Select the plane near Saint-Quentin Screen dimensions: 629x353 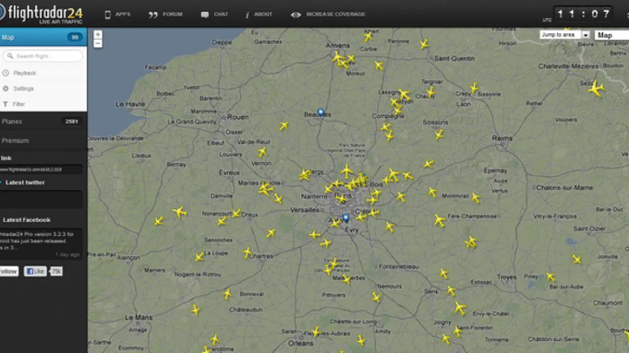point(424,44)
